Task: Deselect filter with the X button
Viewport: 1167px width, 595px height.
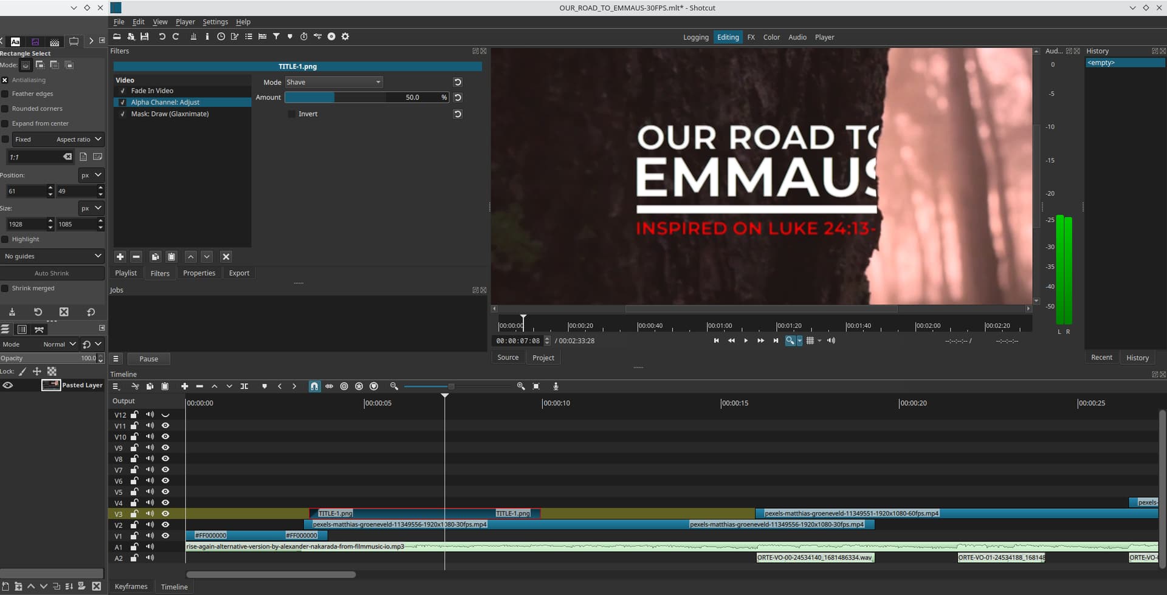Action: click(226, 257)
